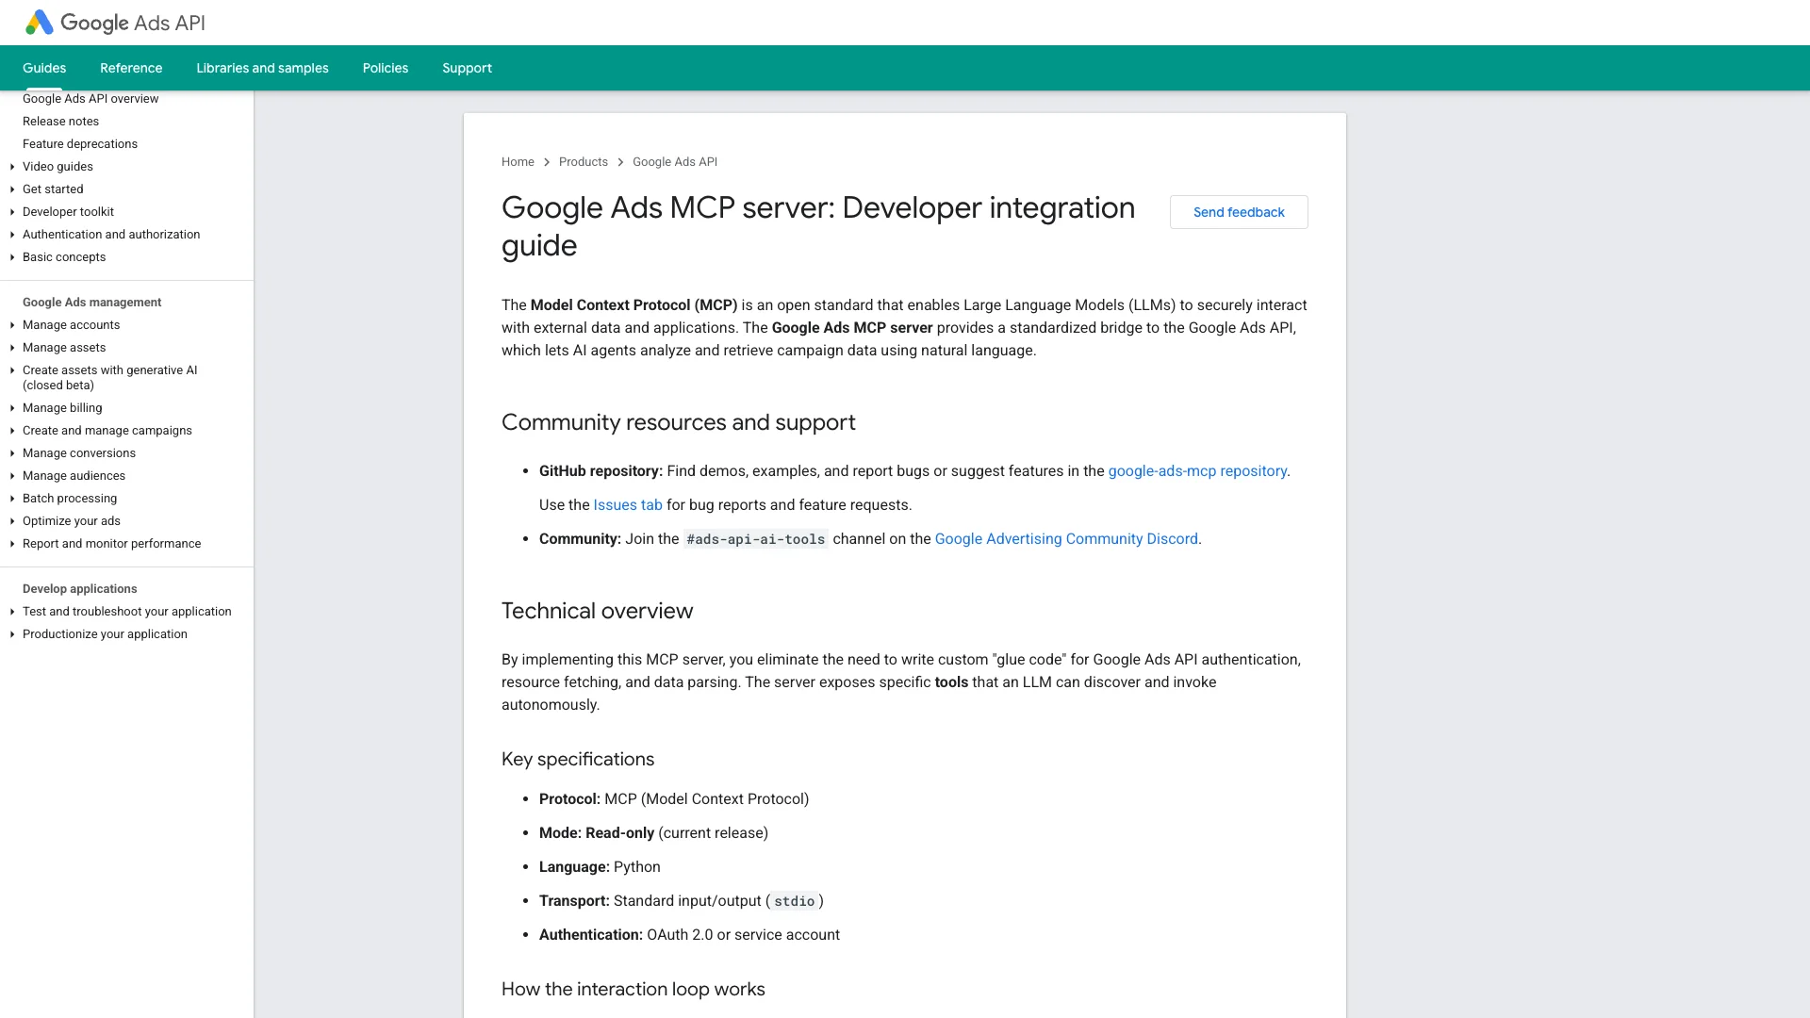Select Manage assets sidebar item

[x=64, y=348]
